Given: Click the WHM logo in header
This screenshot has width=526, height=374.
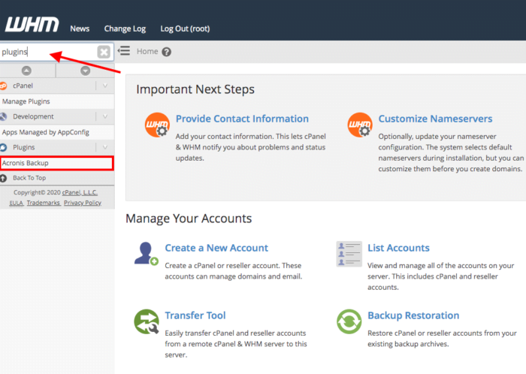Looking at the screenshot, I should [30, 25].
